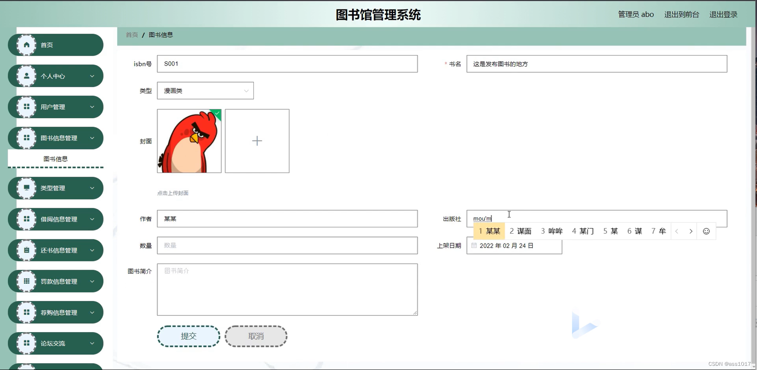
Task: Click the grid icon for 用户管理
Action: [x=27, y=107]
